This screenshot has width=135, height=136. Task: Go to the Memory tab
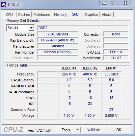pos(60,15)
